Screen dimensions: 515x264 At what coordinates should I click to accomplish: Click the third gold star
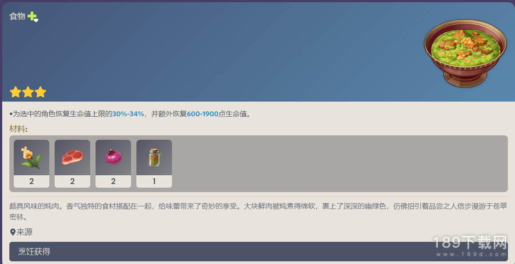coord(40,92)
